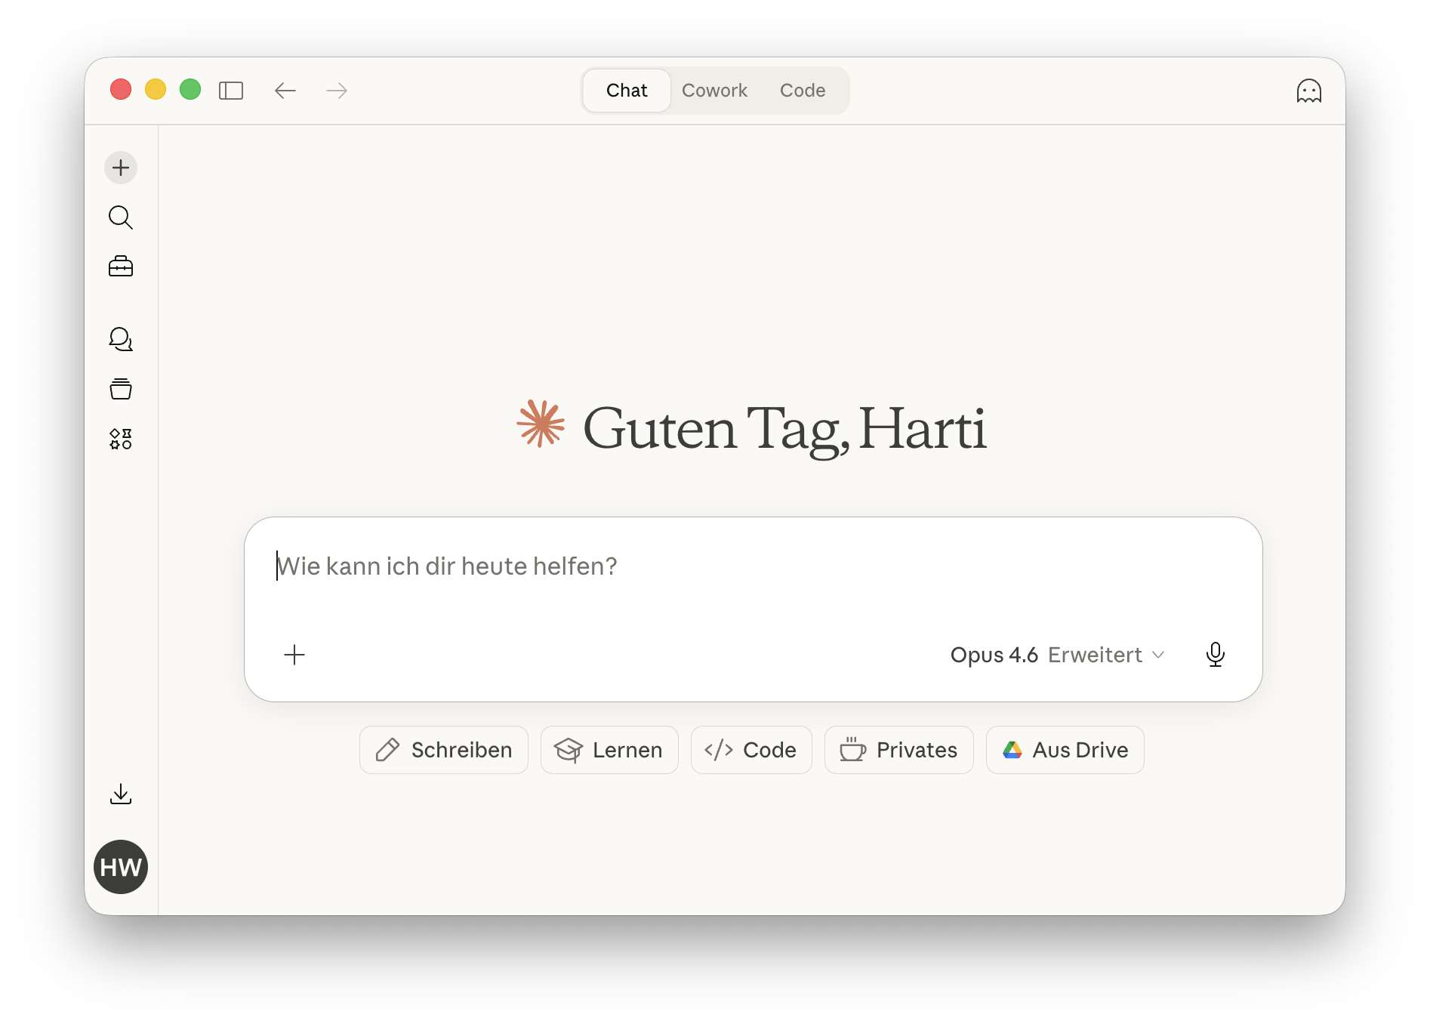The width and height of the screenshot is (1430, 1027).
Task: Toggle the sidebar visibility
Action: (231, 90)
